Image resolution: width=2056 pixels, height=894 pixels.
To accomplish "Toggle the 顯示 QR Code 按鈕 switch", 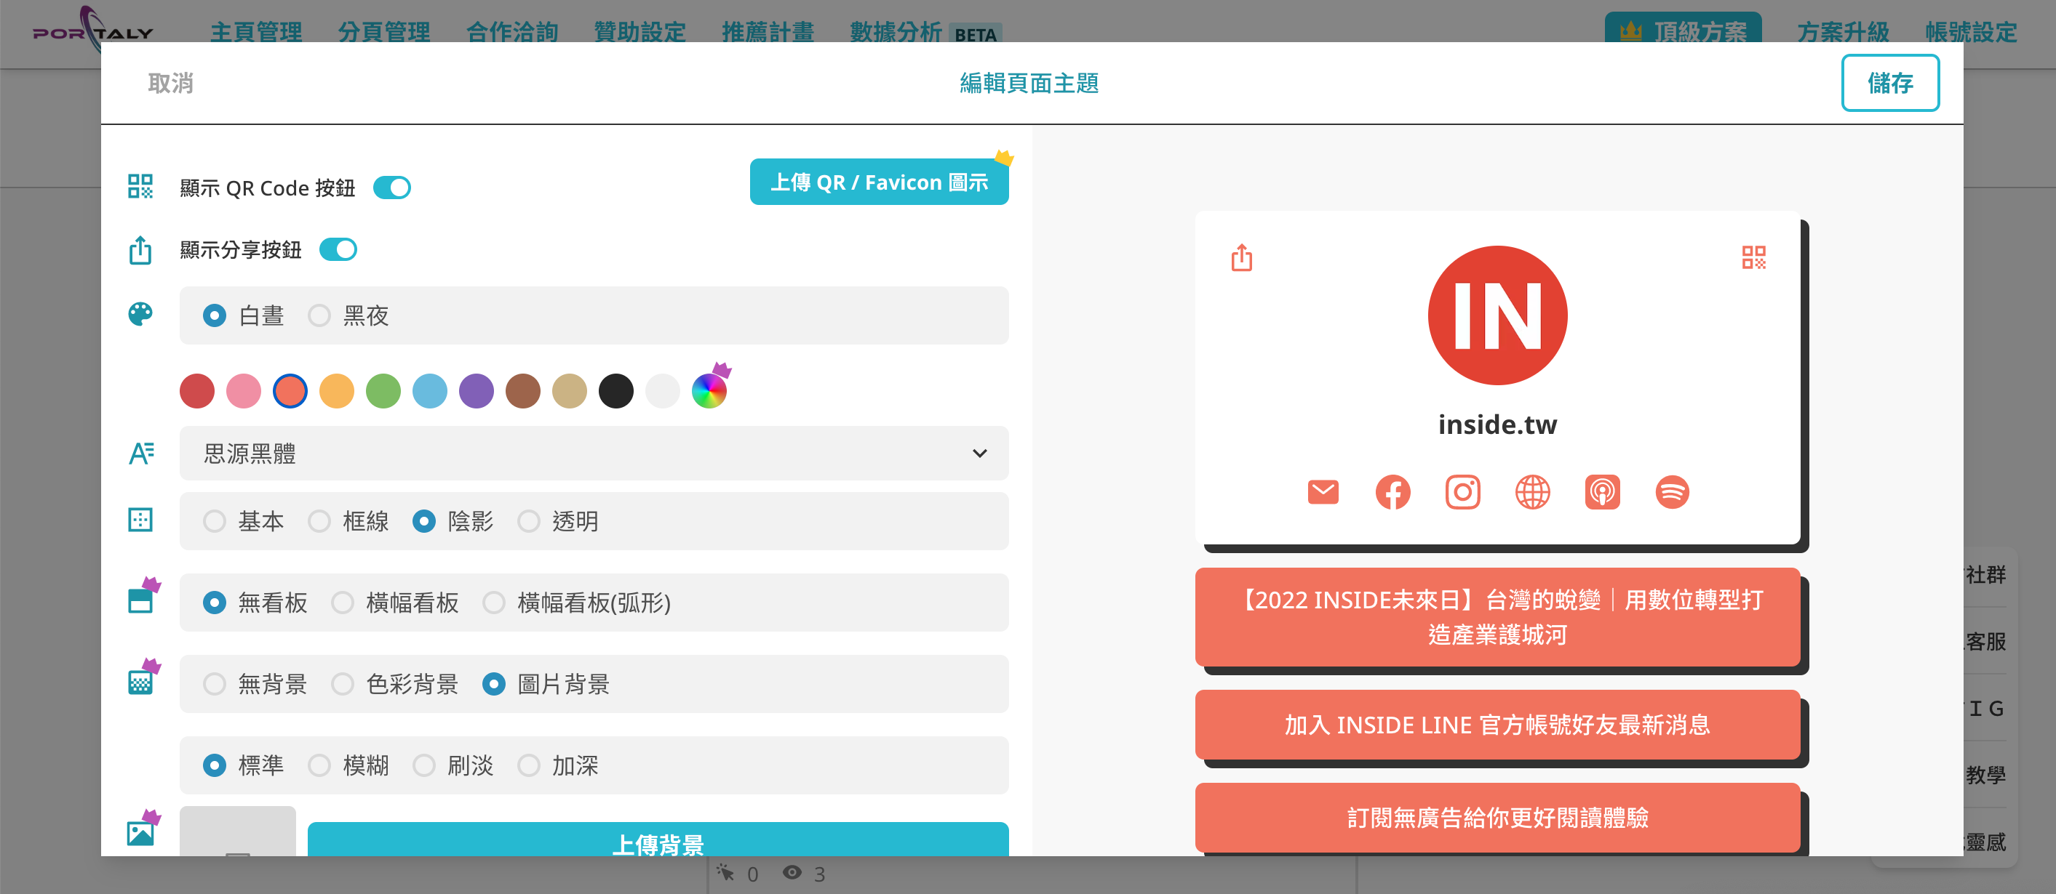I will click(x=392, y=188).
